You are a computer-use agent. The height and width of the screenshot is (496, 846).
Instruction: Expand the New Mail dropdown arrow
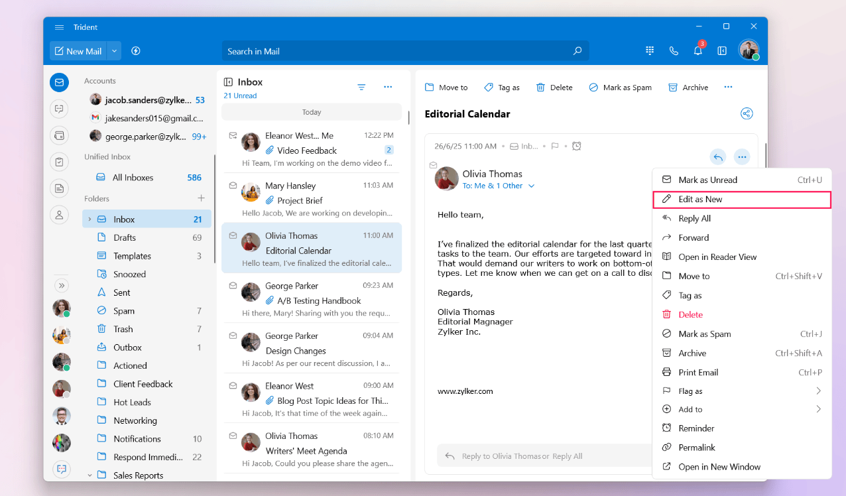point(114,51)
